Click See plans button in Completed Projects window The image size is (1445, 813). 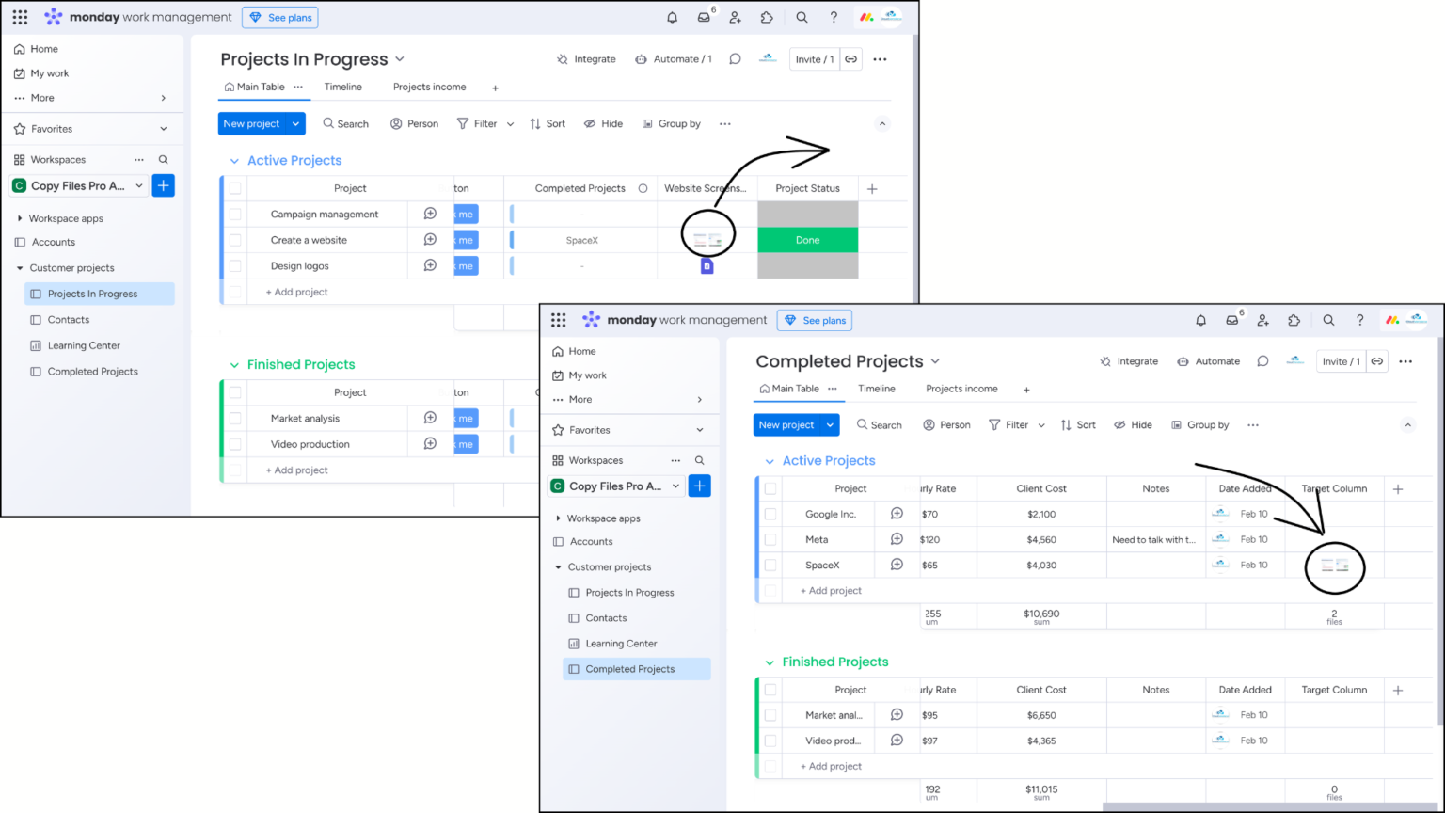815,320
